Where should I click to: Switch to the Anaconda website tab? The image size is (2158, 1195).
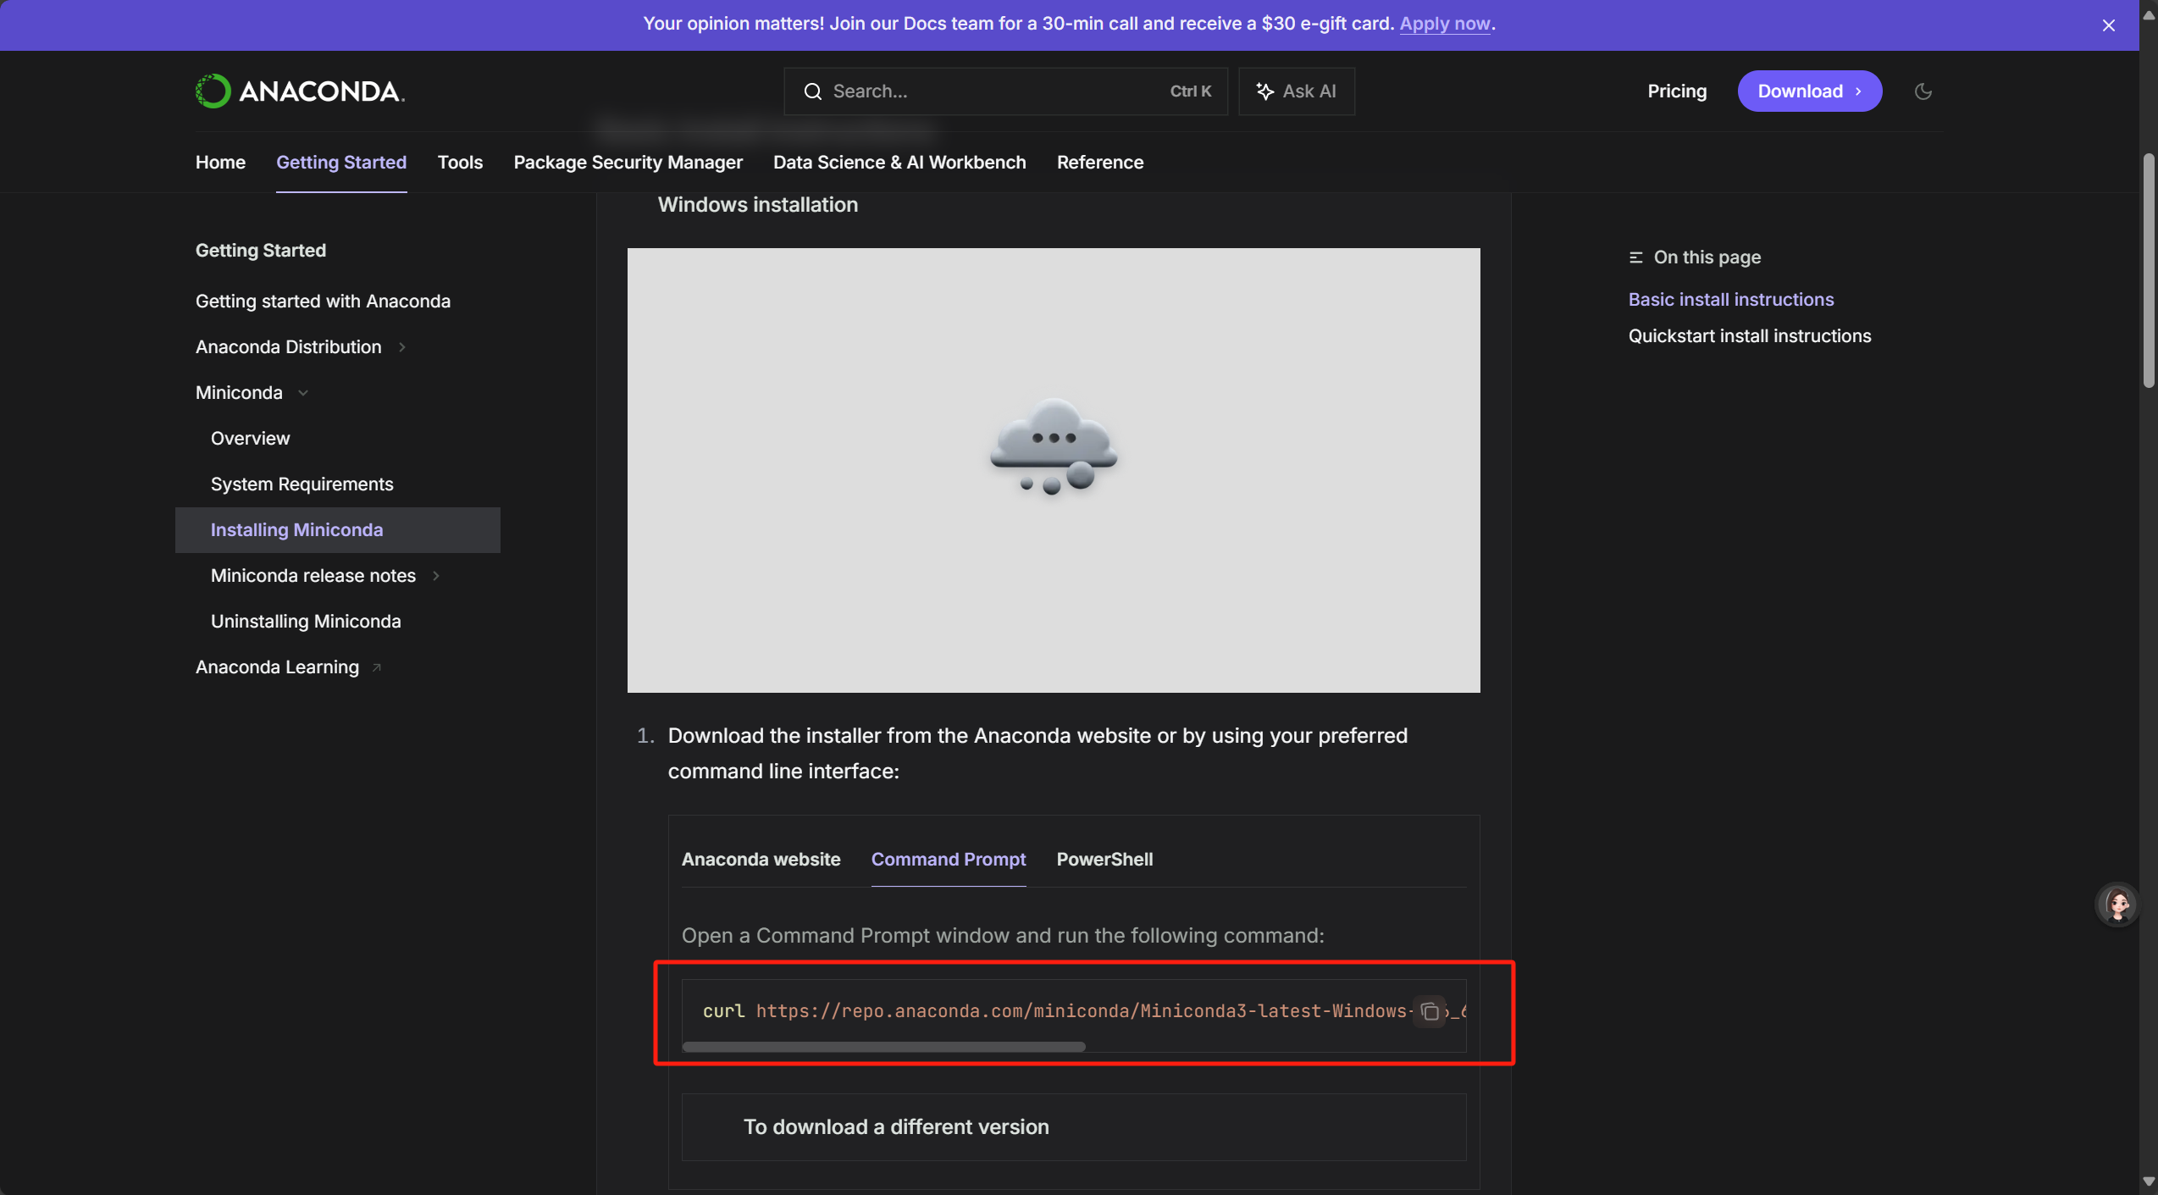click(x=761, y=859)
